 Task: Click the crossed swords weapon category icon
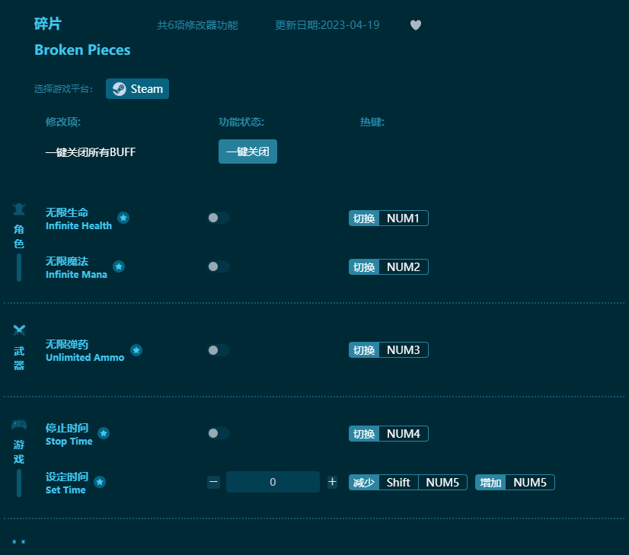tap(19, 330)
